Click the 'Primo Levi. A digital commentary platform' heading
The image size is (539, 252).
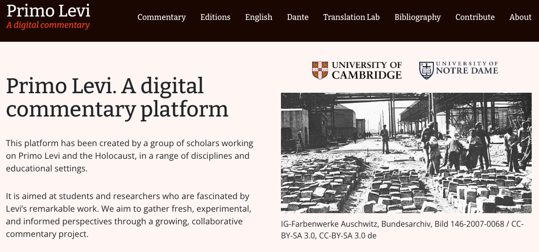117,98
